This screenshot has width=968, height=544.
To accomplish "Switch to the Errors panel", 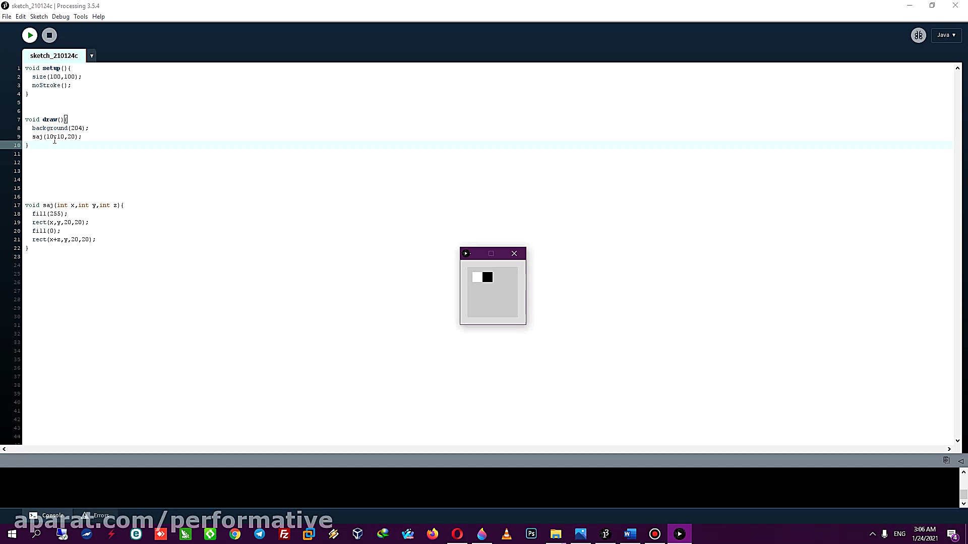I will pyautogui.click(x=95, y=515).
